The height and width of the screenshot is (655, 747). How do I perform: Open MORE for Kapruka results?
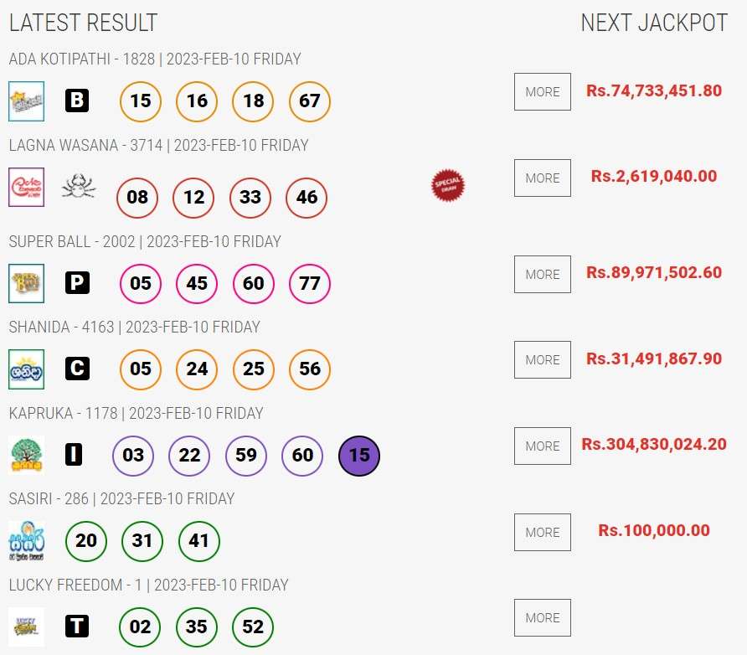[543, 446]
